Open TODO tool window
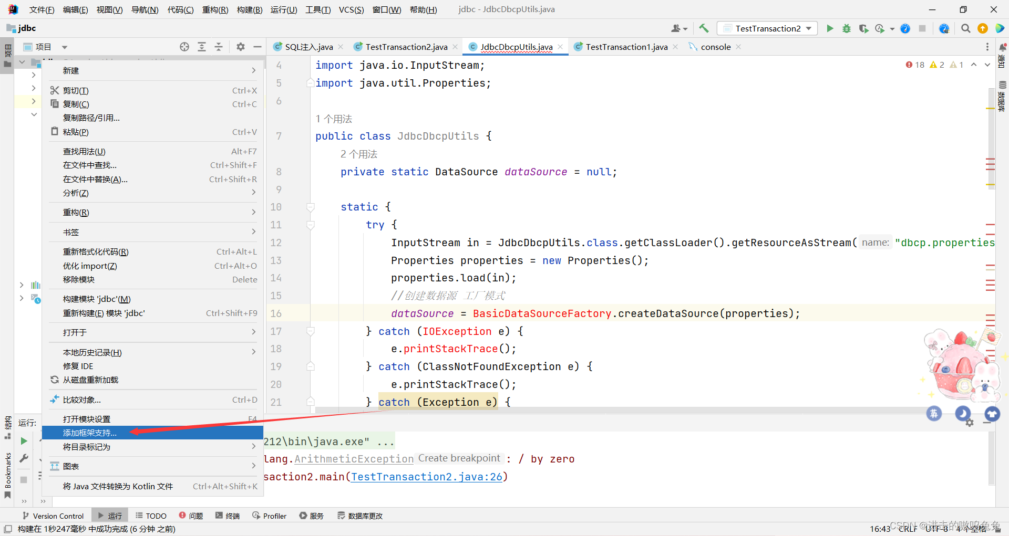Viewport: 1009px width, 536px height. point(151,516)
